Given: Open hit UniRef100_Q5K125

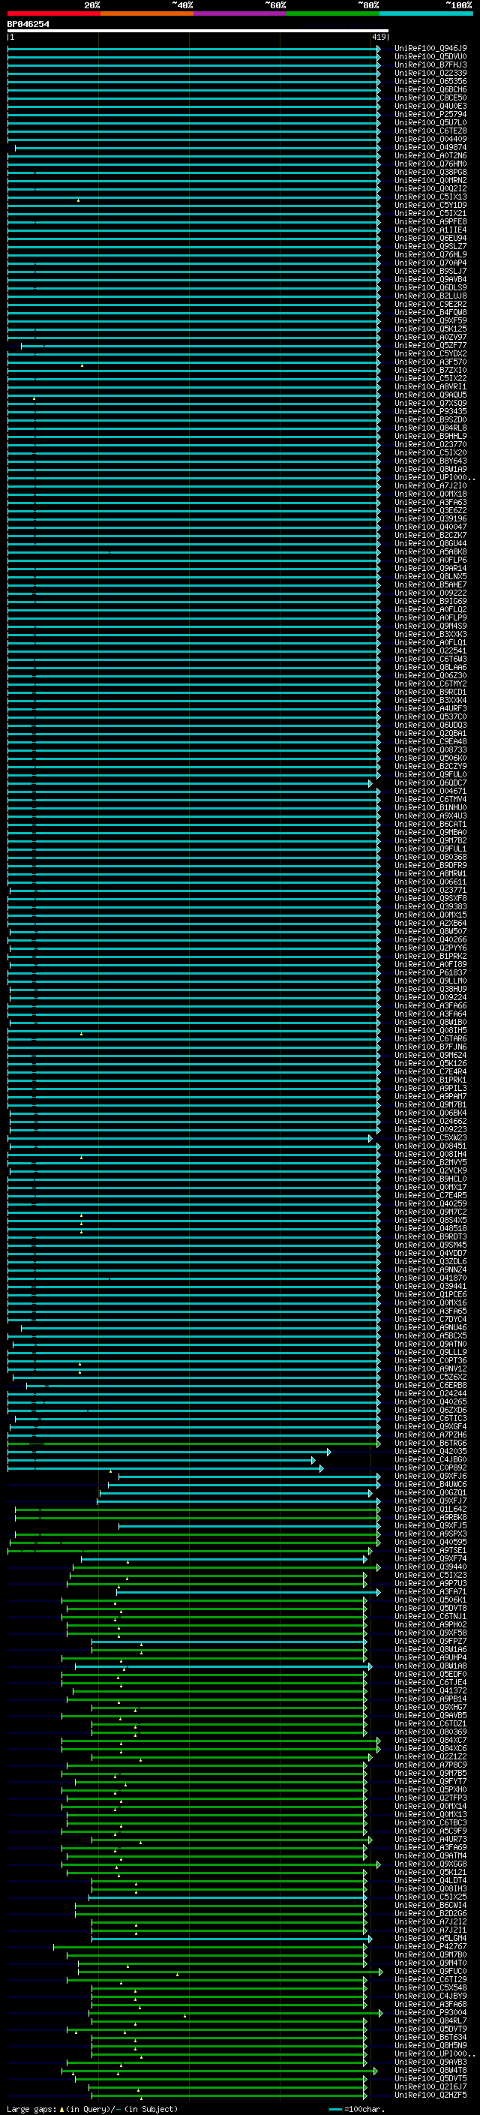Looking at the screenshot, I should 430,329.
